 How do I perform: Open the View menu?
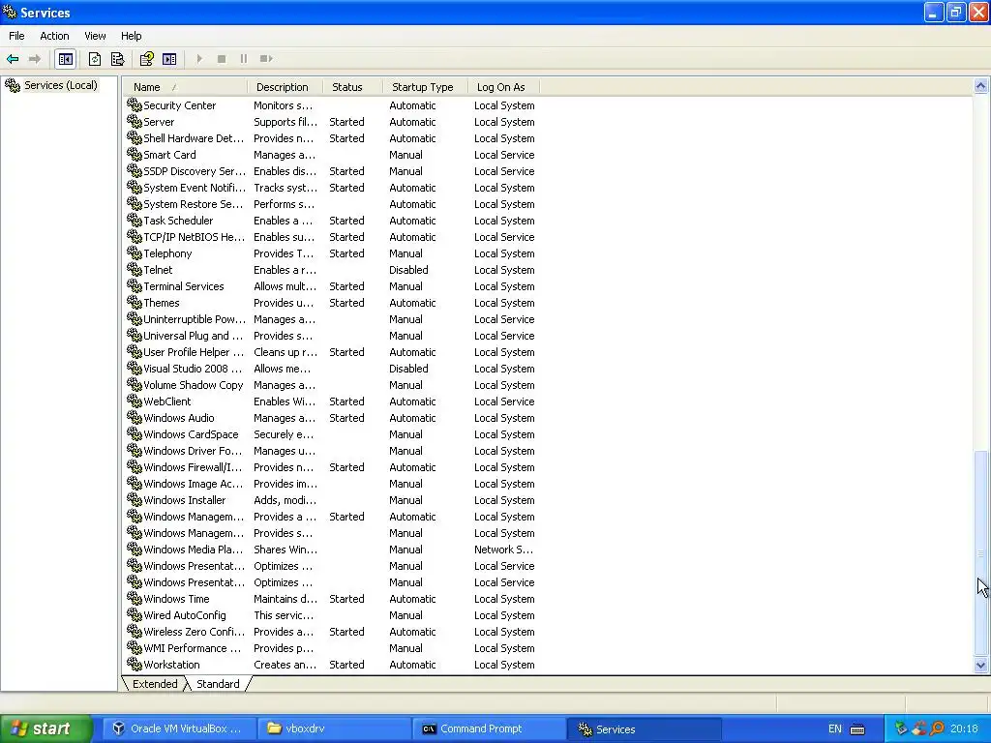[x=95, y=36]
